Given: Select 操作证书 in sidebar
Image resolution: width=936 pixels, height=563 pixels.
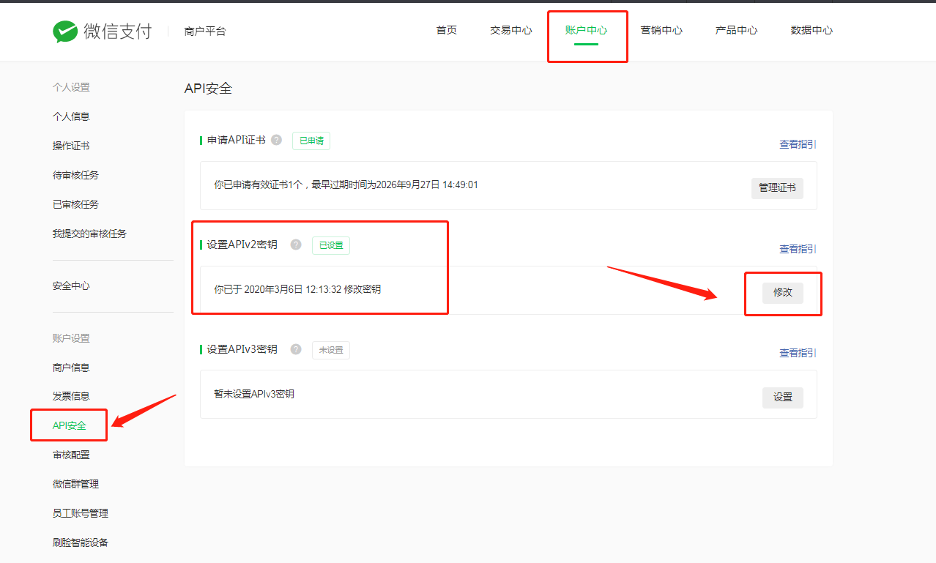Looking at the screenshot, I should pos(71,146).
